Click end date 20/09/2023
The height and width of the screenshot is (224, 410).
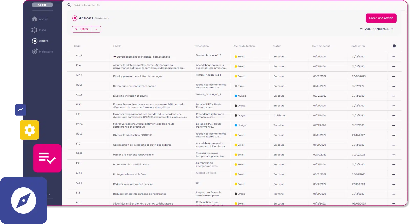pyautogui.click(x=359, y=76)
